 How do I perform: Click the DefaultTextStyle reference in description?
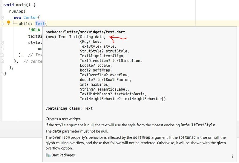click(198, 125)
